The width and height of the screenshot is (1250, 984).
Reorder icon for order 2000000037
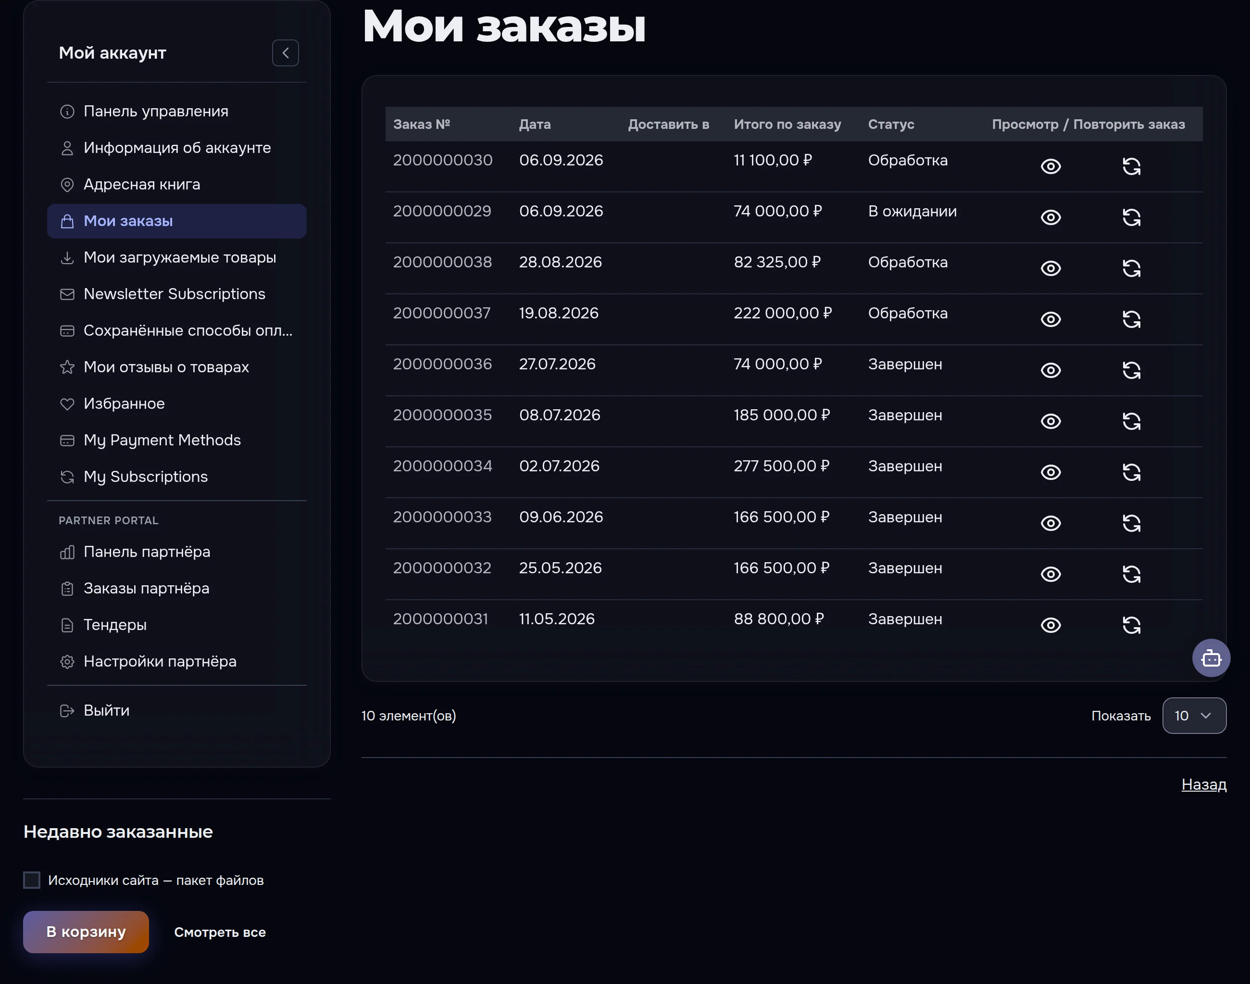point(1131,319)
